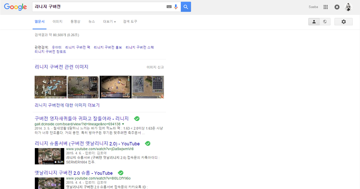Switch to the 이미지 tab
360x189 pixels.
tap(57, 22)
